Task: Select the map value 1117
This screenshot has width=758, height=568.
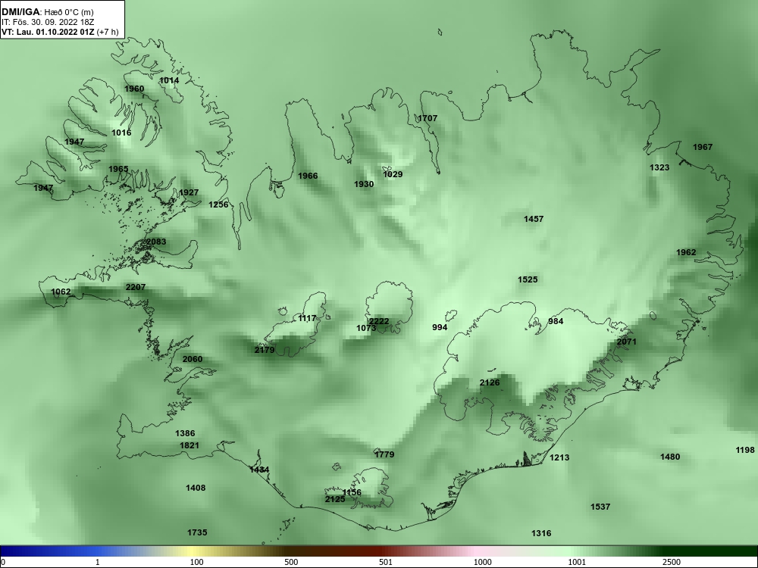Action: [x=307, y=318]
